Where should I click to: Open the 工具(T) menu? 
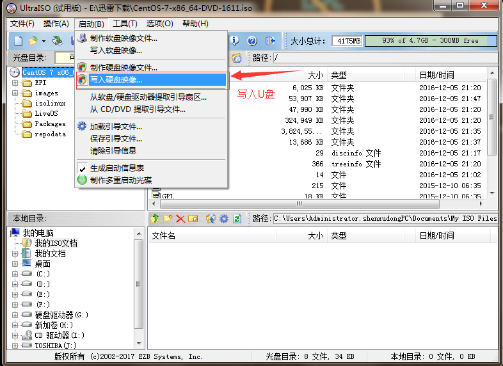(125, 24)
